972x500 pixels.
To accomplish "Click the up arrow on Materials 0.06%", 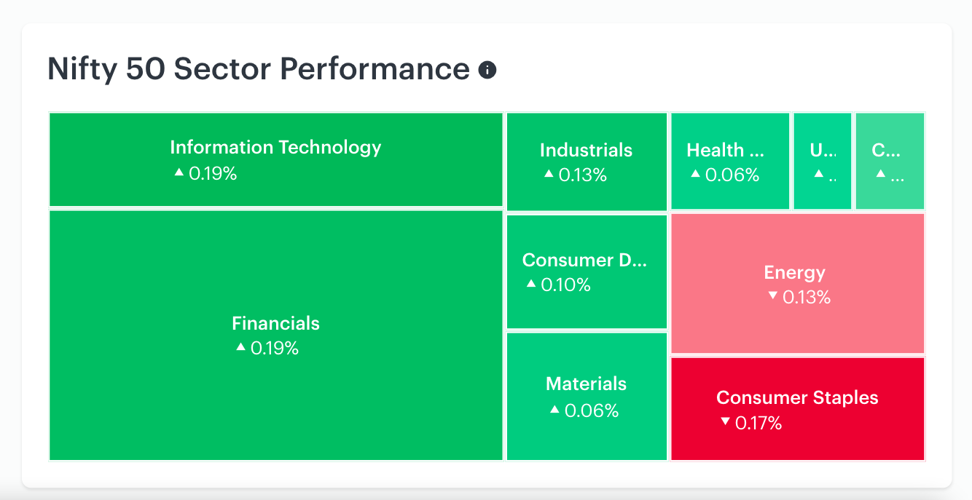I will (554, 410).
